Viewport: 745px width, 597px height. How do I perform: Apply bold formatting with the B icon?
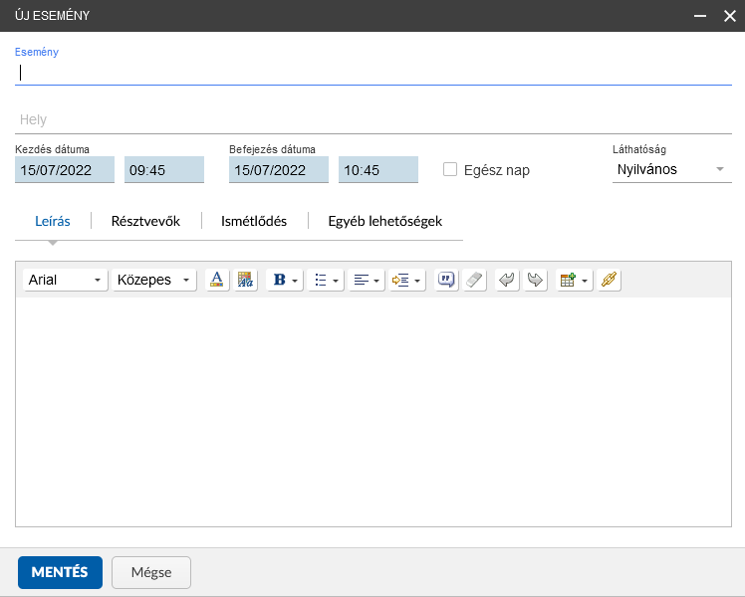(279, 280)
